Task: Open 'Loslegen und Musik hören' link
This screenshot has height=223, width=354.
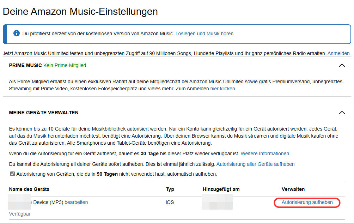Action: pos(204,34)
